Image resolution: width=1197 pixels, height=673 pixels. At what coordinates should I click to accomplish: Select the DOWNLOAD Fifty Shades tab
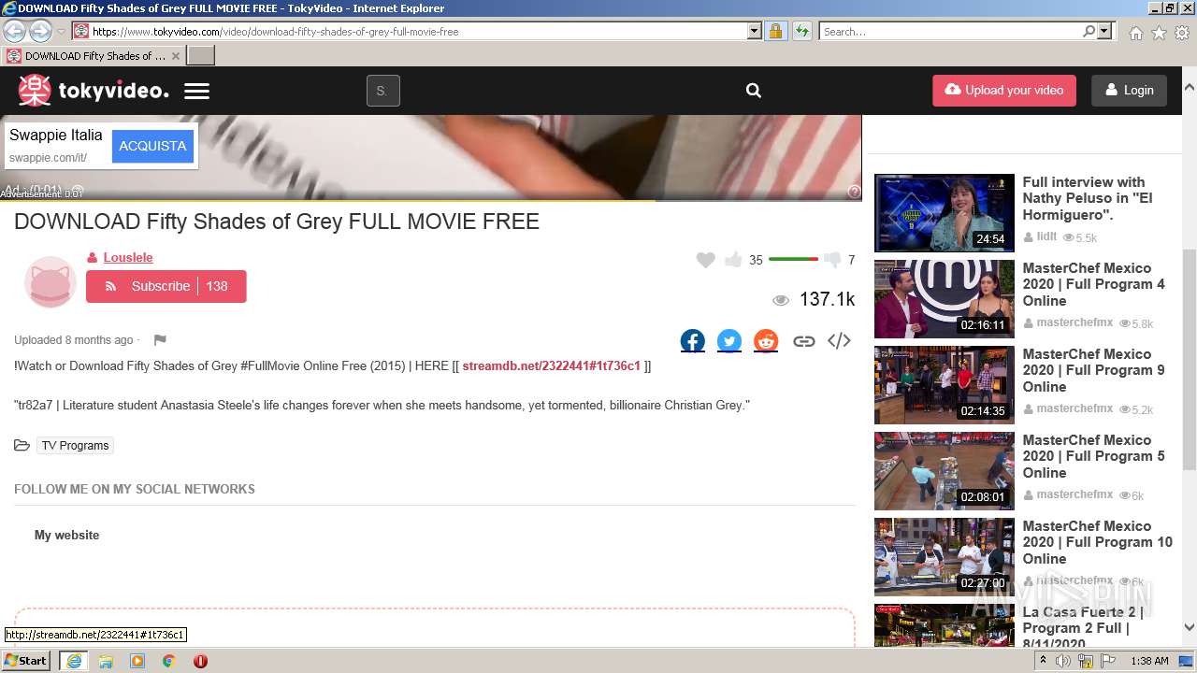[x=94, y=56]
